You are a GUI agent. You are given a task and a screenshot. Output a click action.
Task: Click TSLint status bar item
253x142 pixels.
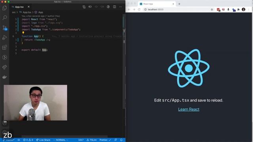(91, 140)
